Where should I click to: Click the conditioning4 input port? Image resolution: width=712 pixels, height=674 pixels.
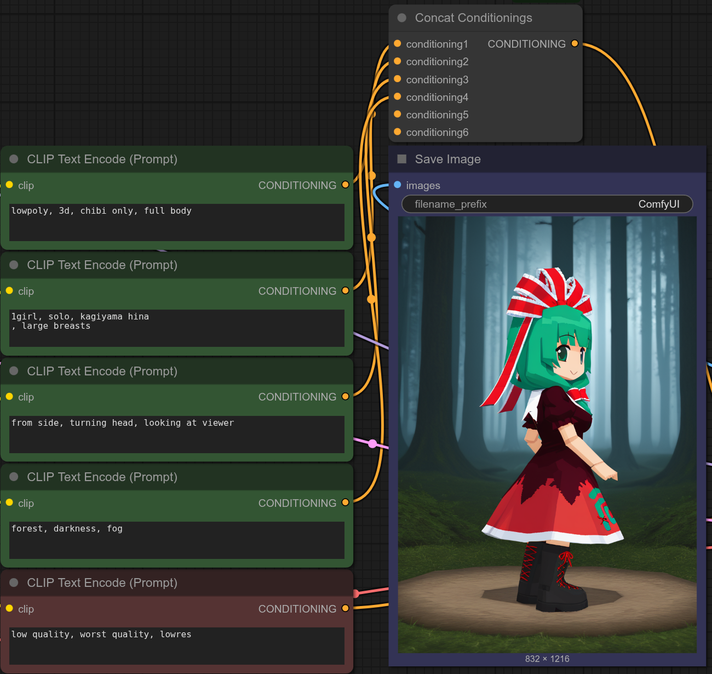pyautogui.click(x=398, y=96)
